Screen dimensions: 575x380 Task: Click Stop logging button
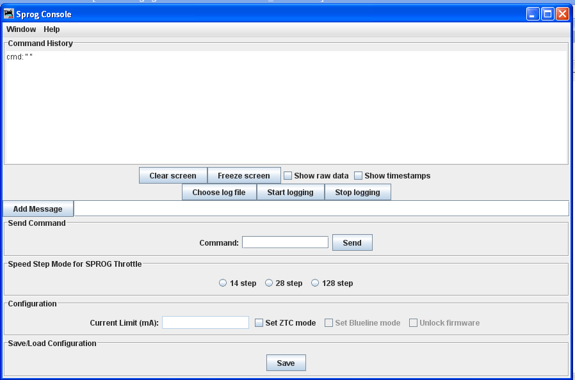point(357,193)
